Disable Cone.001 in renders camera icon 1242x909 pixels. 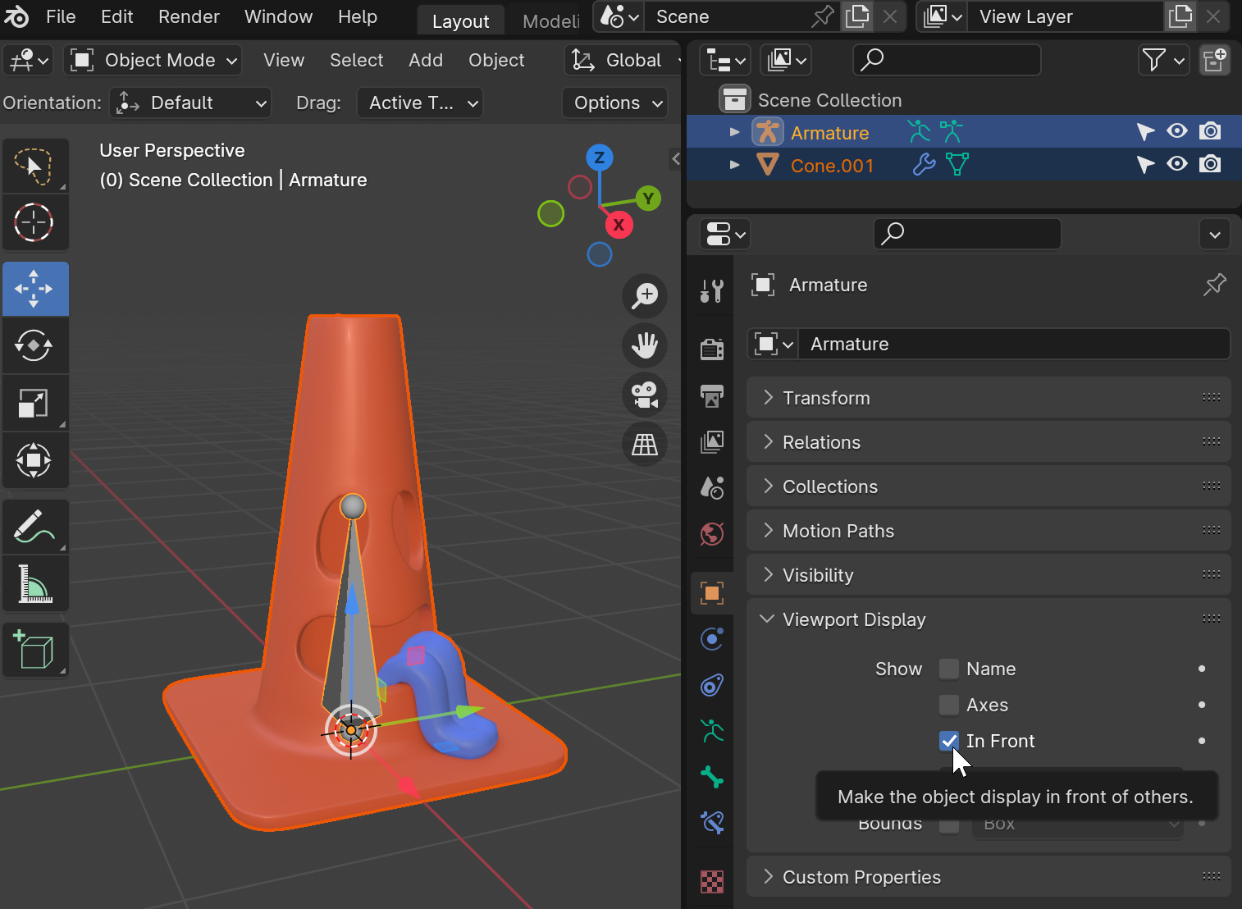click(1210, 164)
